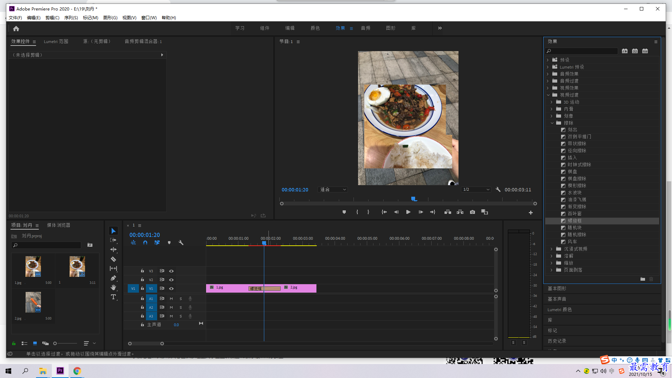The image size is (672, 378).
Task: Select the Razor tool
Action: [113, 259]
